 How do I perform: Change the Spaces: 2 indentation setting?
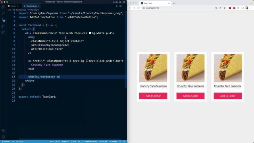click(65, 141)
